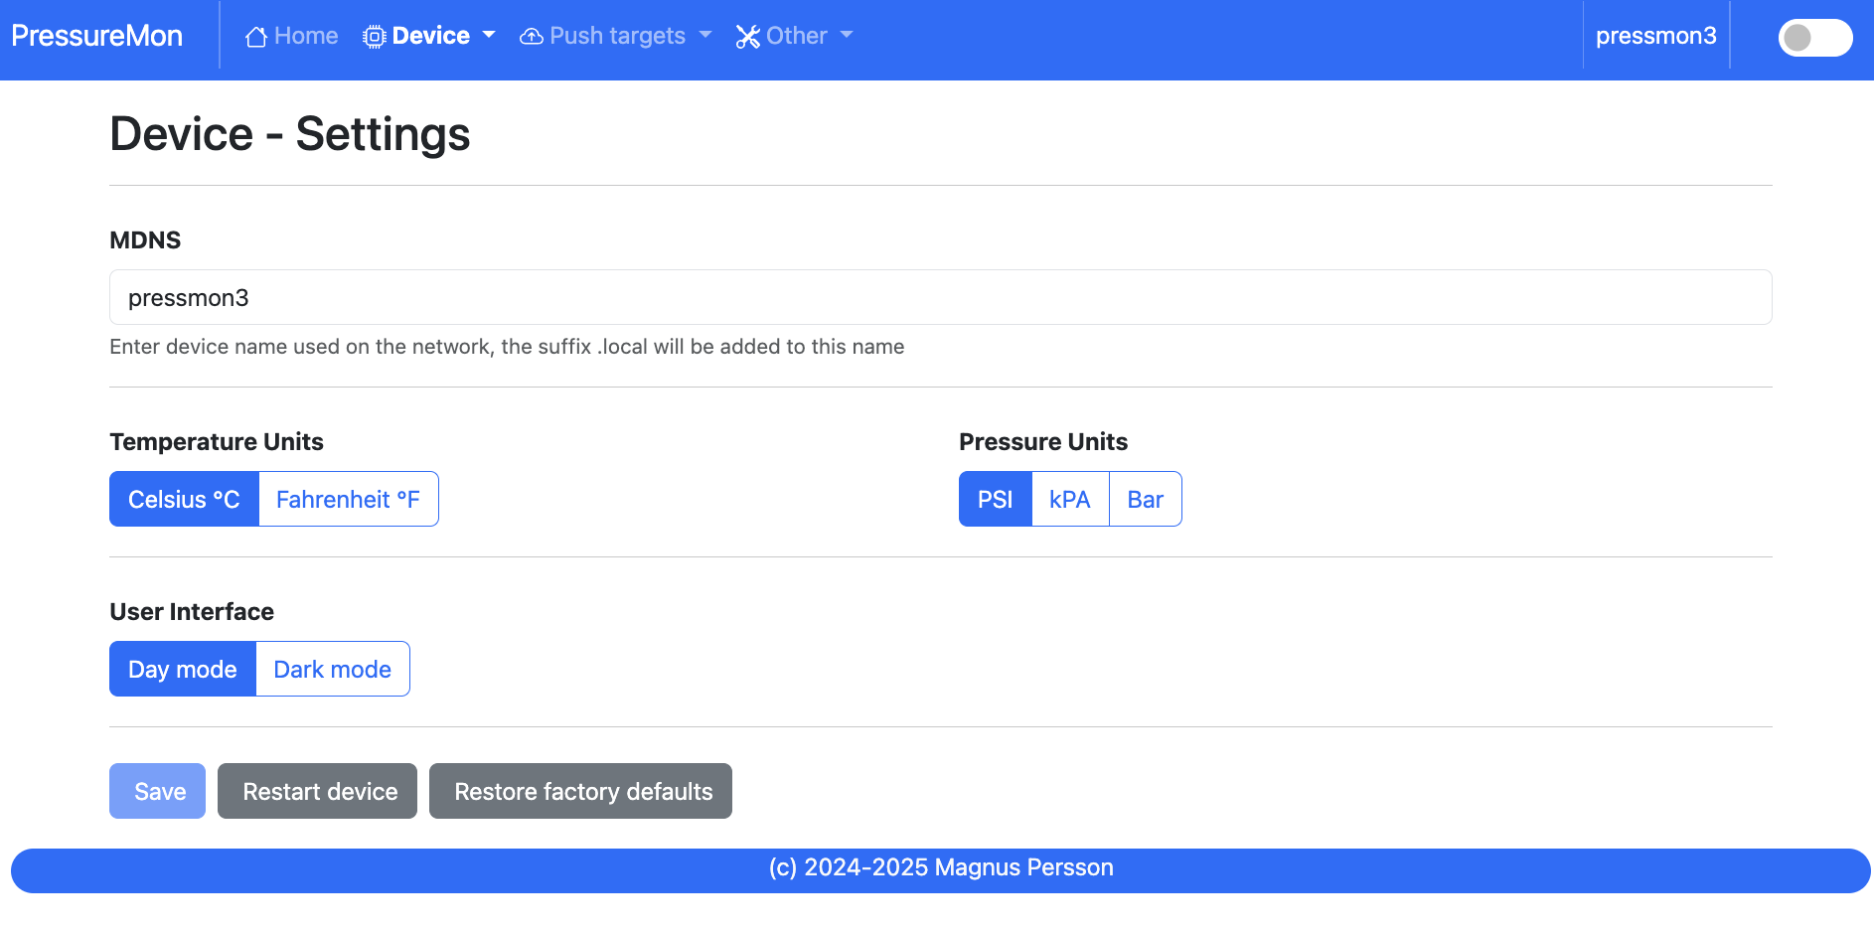
Task: Click the Device chip icon
Action: click(374, 37)
